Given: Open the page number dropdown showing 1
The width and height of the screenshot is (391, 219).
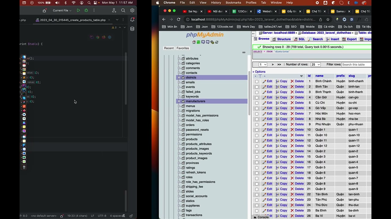Looking at the screenshot, I should tap(263, 64).
